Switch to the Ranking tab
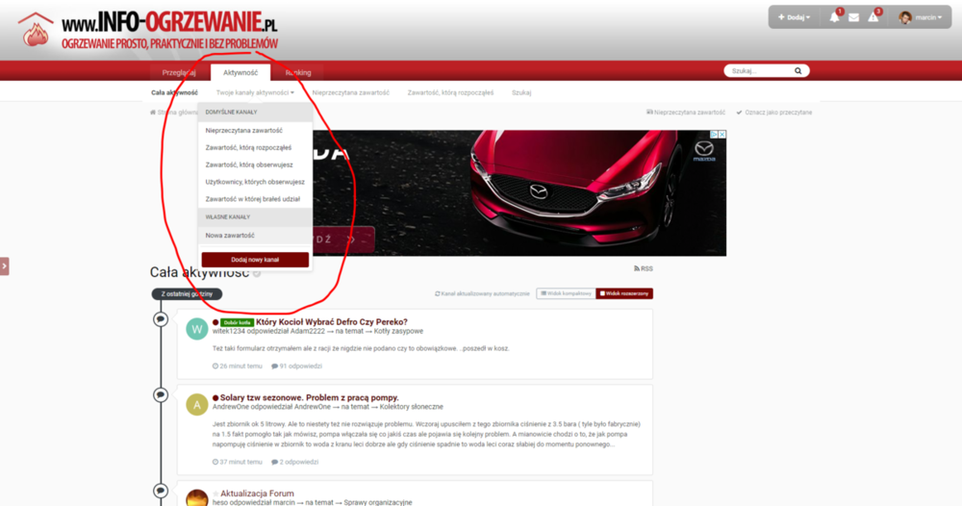The width and height of the screenshot is (962, 506). tap(298, 72)
